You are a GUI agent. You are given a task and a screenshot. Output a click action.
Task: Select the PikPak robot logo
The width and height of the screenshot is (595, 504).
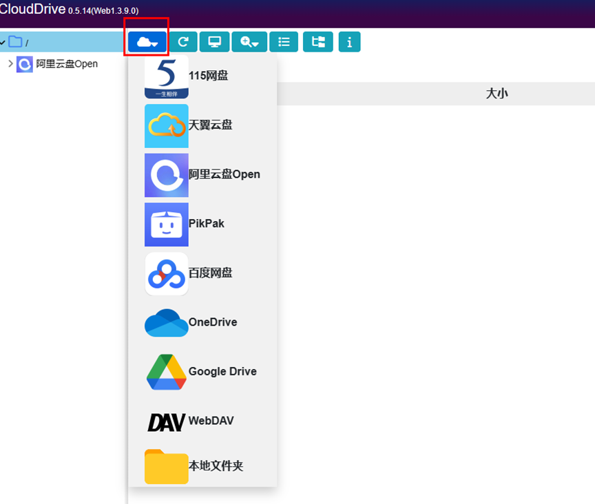click(x=167, y=224)
